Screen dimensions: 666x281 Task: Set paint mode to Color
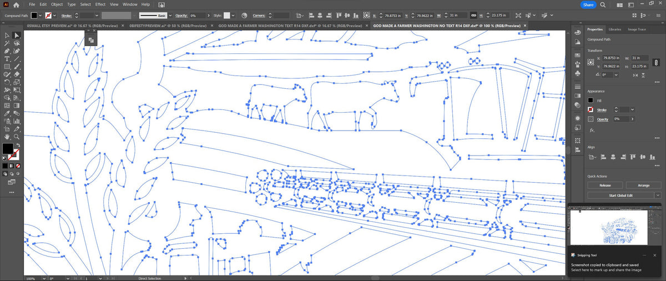point(5,165)
